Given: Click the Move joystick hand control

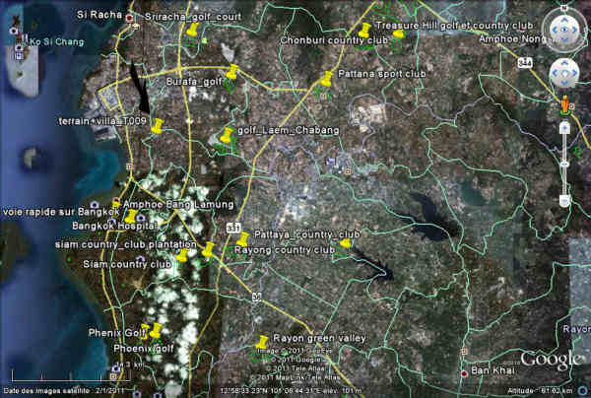Looking at the screenshot, I should [x=564, y=73].
